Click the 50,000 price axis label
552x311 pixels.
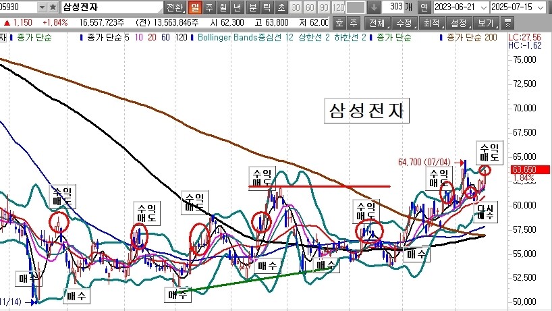click(x=524, y=302)
